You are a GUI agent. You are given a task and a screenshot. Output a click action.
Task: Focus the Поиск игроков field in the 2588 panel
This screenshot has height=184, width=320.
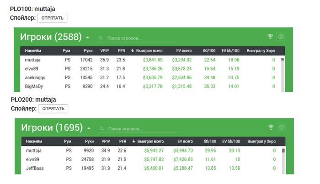137,38
